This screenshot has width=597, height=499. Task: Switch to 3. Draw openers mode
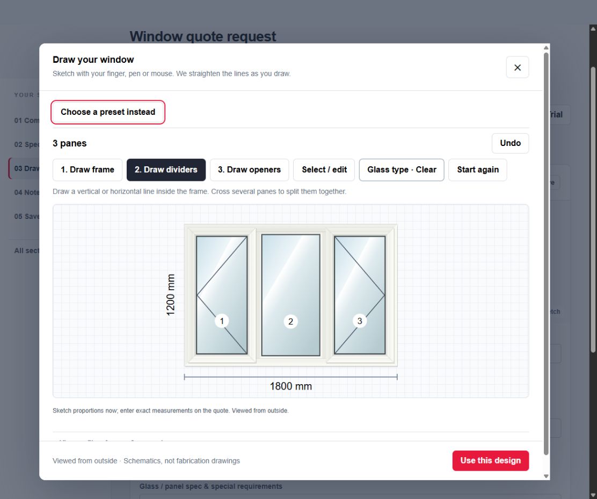pos(249,170)
